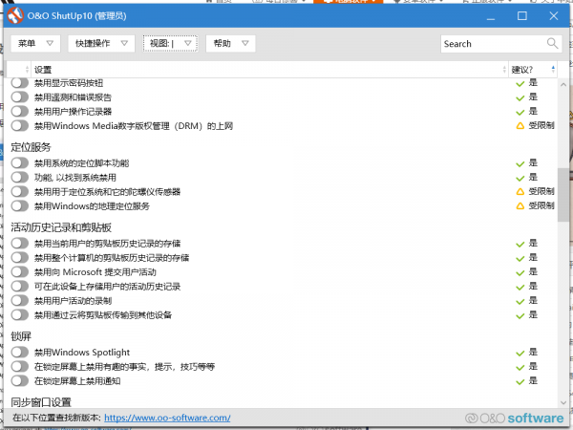Open the 菜单 dropdown menu

click(35, 44)
